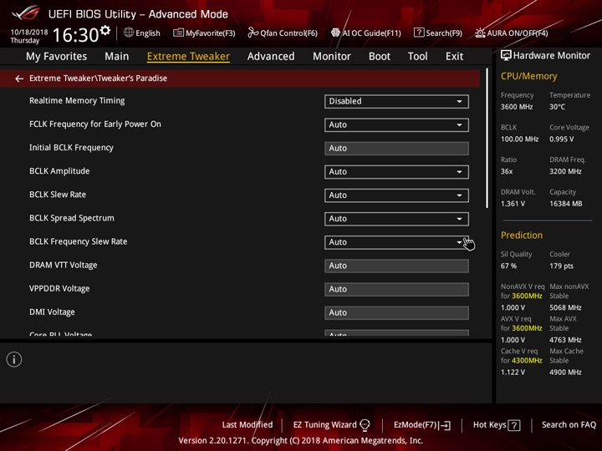Click the EzMode exit arrow icon

tap(445, 425)
